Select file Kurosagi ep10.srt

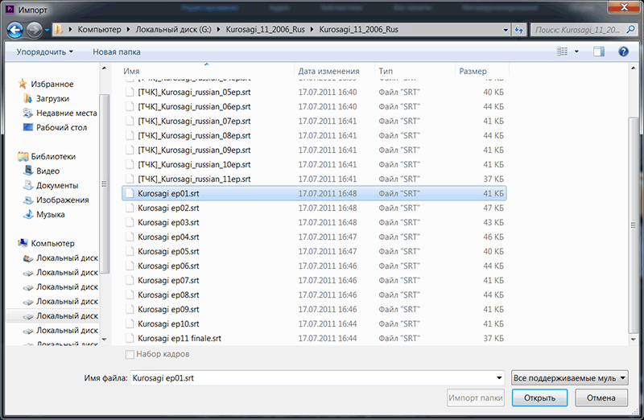(x=314, y=324)
